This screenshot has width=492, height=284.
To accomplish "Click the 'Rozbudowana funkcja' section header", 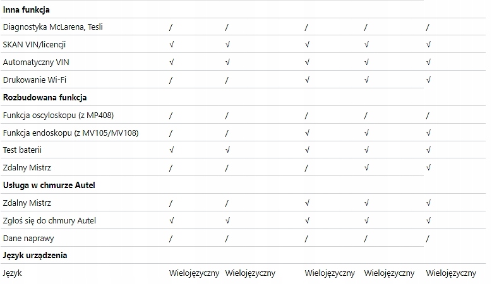I will pyautogui.click(x=45, y=97).
